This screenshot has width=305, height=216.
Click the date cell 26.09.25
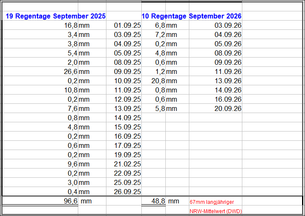(127, 192)
